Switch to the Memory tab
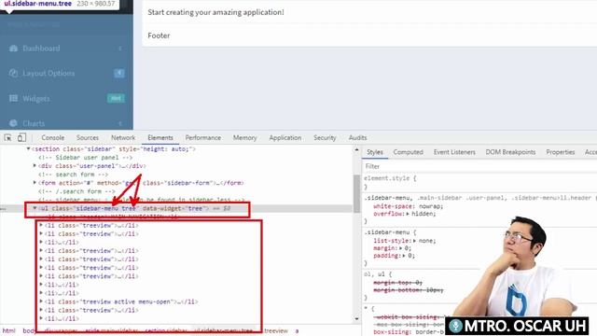 coord(244,137)
